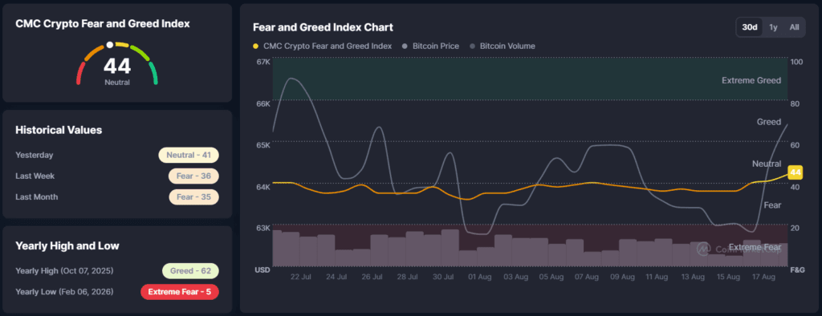This screenshot has height=316, width=822.
Task: Click the Neutral zone label on chart
Action: coord(767,164)
